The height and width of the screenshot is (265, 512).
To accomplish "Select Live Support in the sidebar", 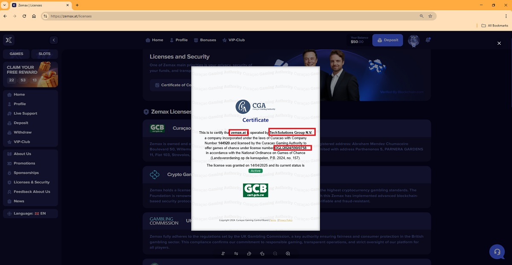I will pyautogui.click(x=25, y=113).
